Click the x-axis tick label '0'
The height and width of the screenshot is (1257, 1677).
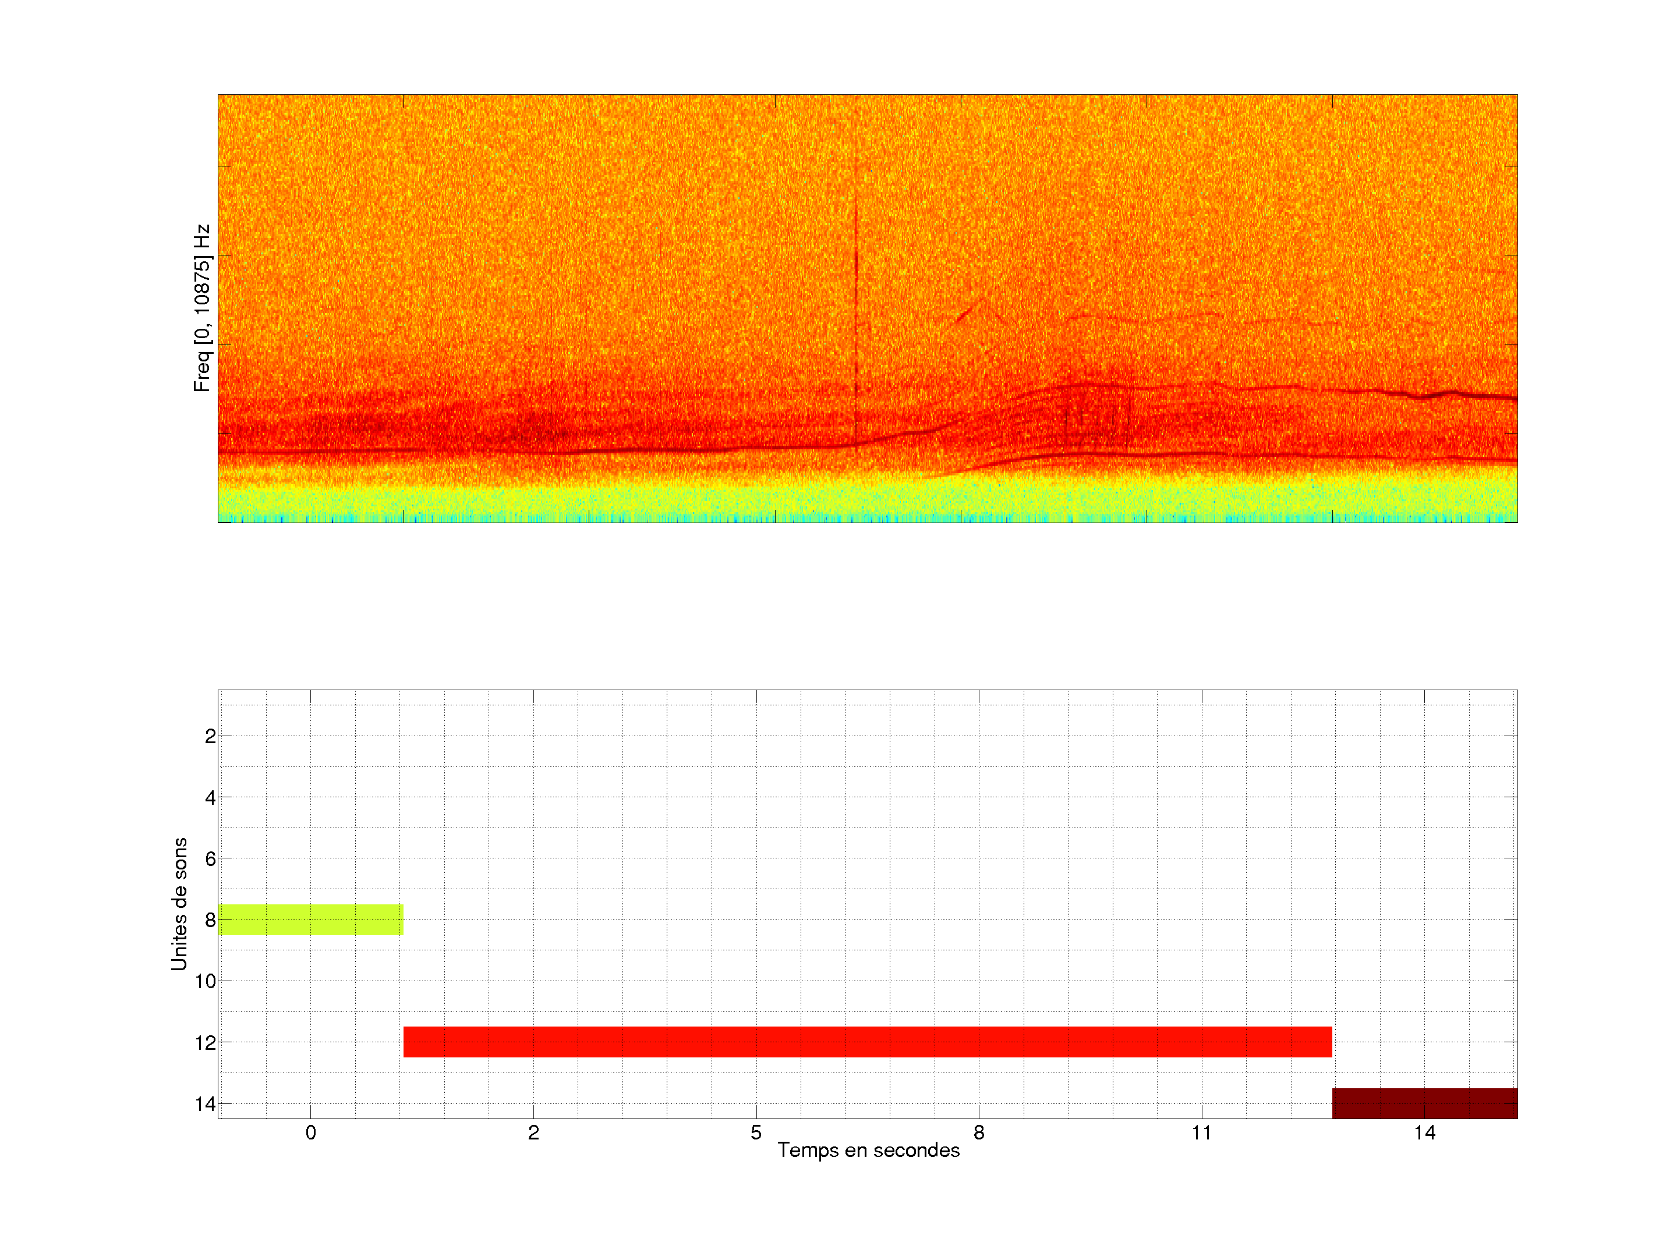[310, 1132]
